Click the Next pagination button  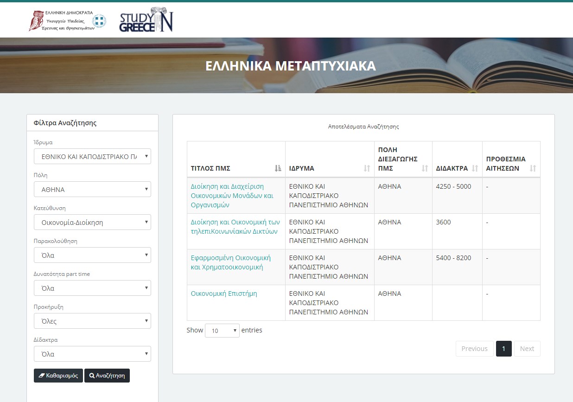click(x=527, y=349)
